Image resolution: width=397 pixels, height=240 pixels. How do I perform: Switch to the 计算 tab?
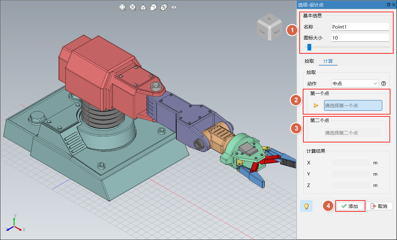[328, 61]
